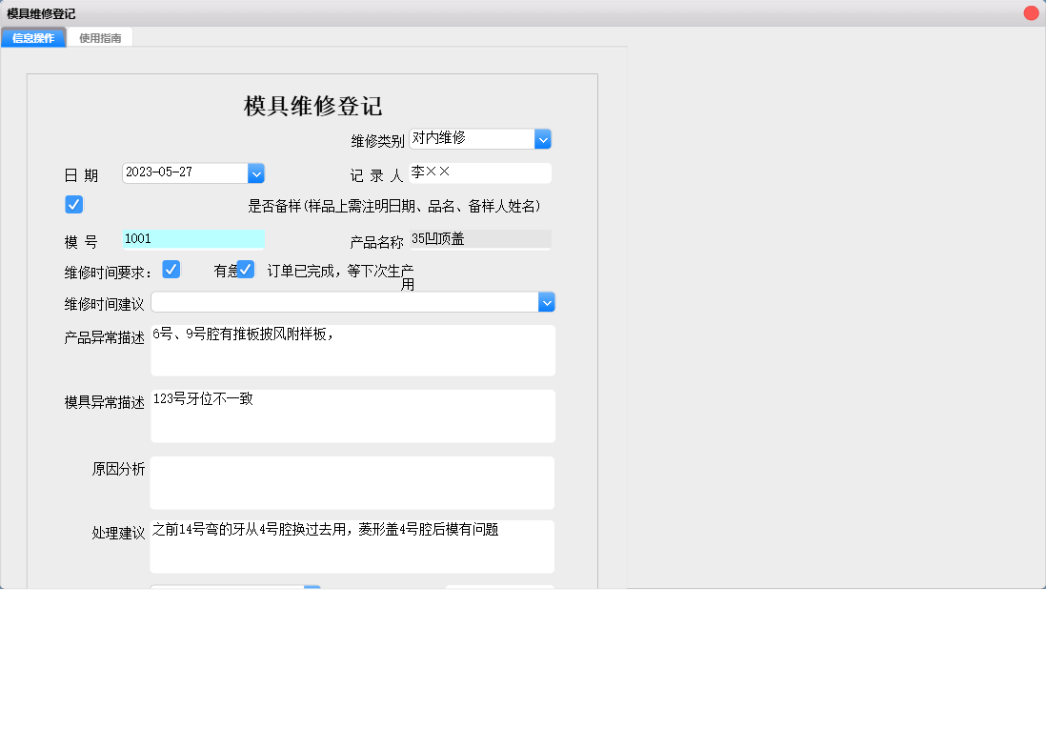This screenshot has height=750, width=1046.
Task: Click the 产品名称 field showing 35凹顶盖
Action: pos(479,238)
